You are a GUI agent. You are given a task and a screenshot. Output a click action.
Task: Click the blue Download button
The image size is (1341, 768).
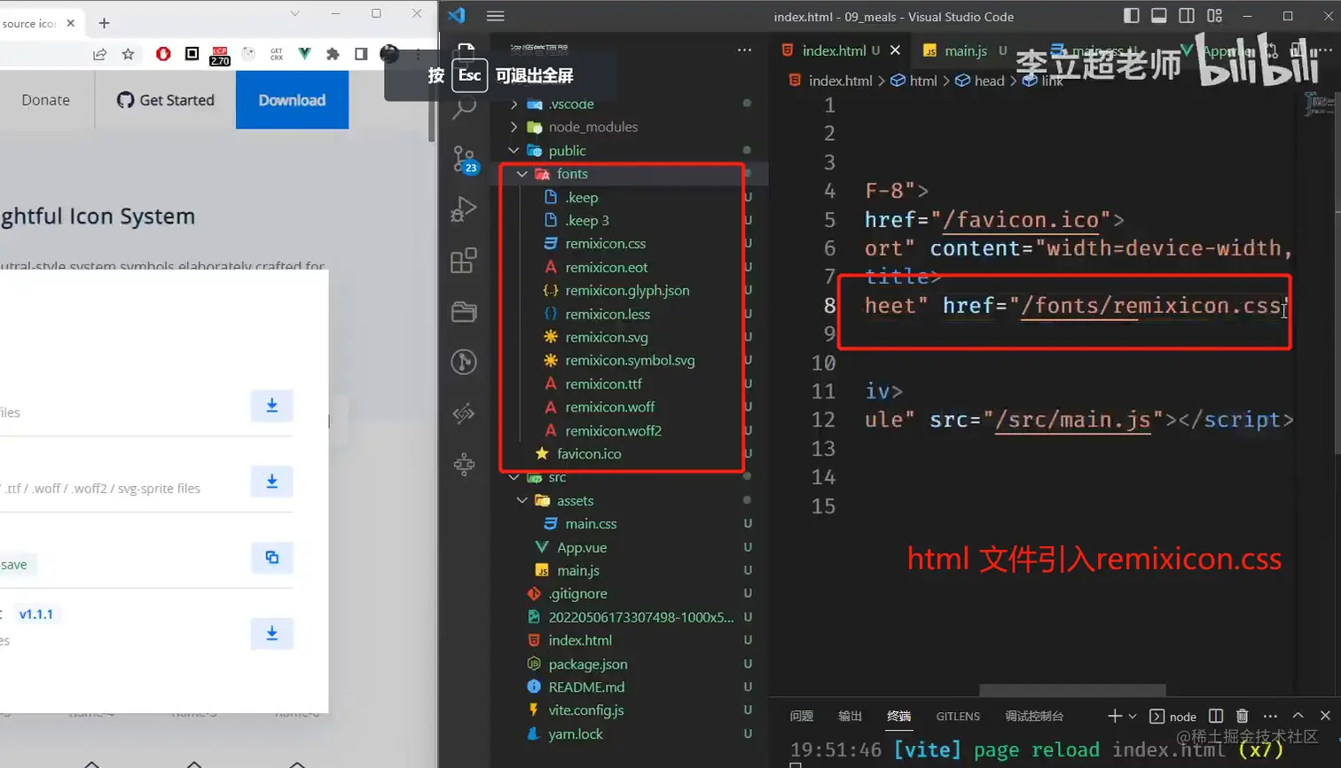pos(292,100)
